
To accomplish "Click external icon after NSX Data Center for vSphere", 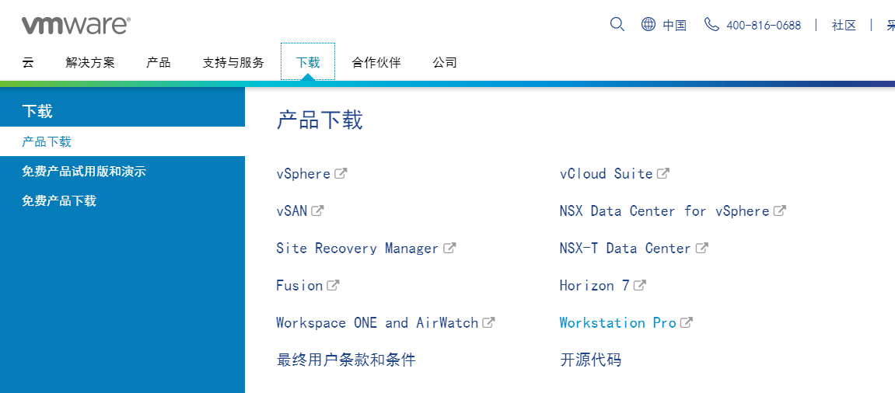I will (780, 211).
